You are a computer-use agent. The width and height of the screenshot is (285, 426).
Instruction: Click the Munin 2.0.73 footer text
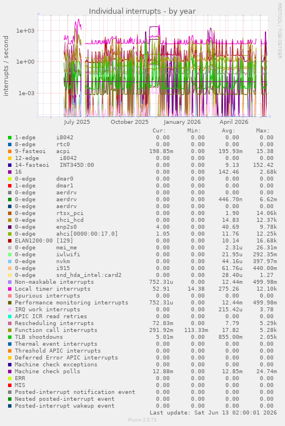[x=142, y=420]
